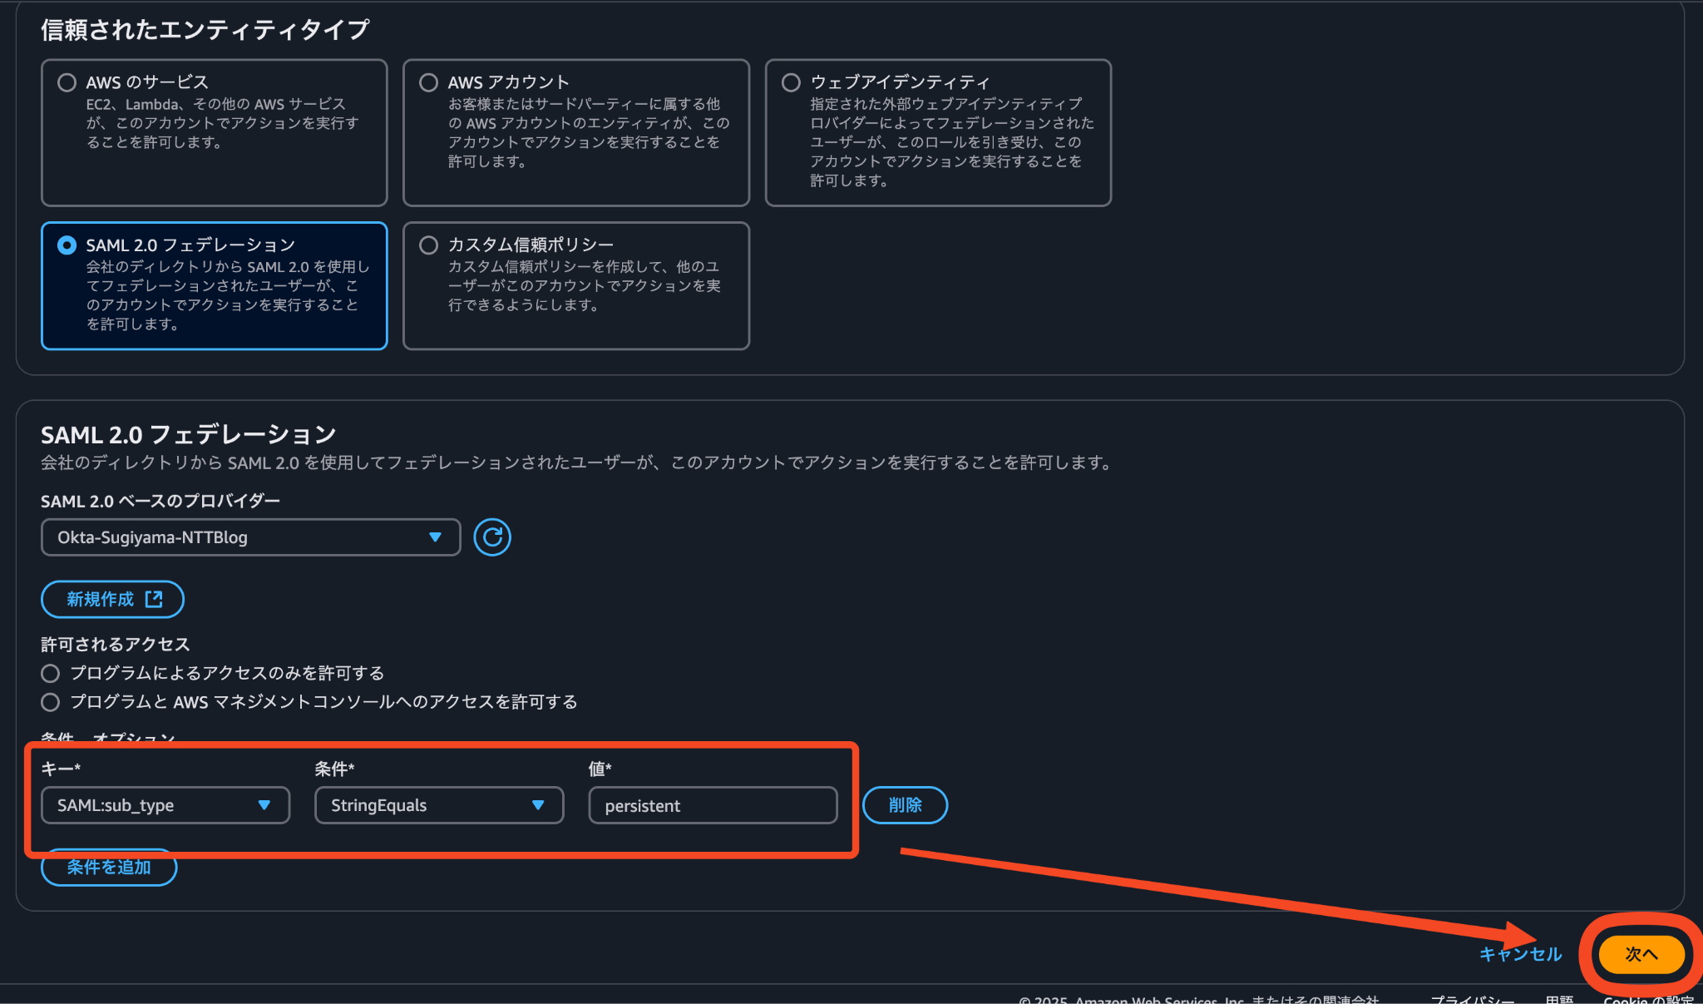Allow programmatic and Management Console access

click(x=51, y=702)
